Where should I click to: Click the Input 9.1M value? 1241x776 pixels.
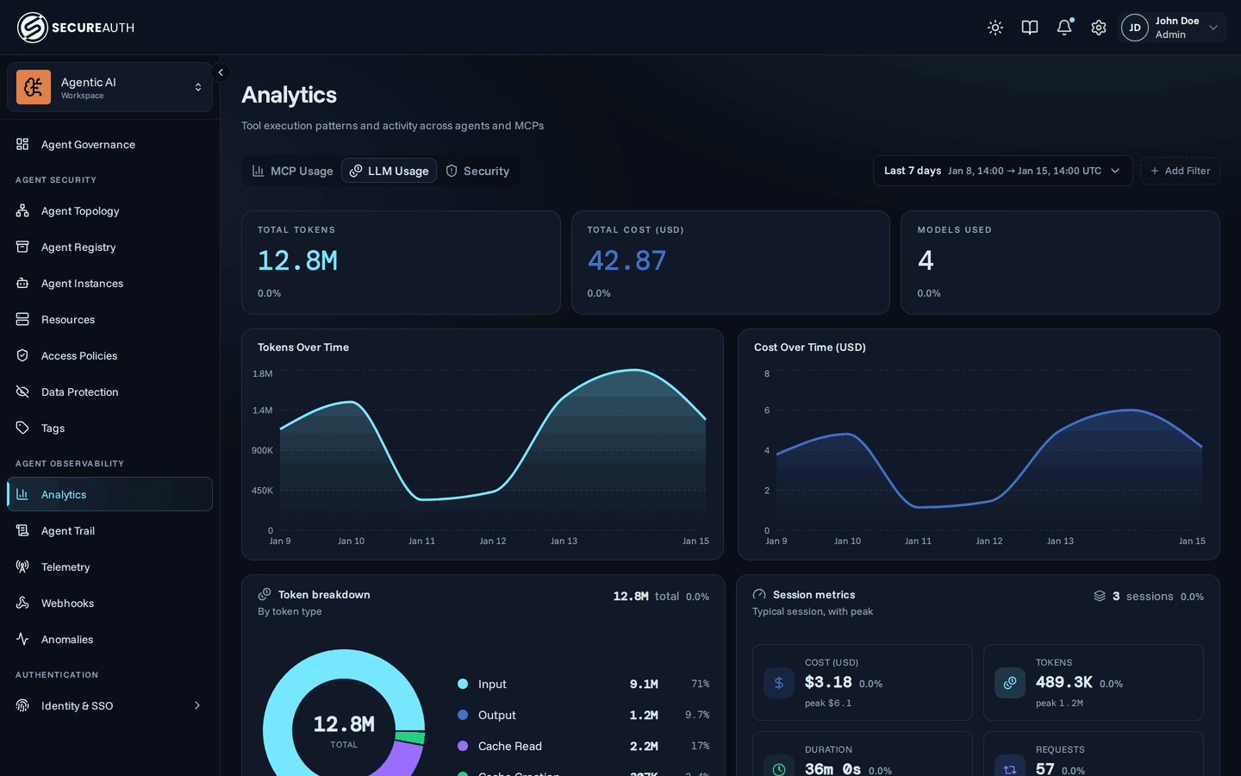point(644,684)
